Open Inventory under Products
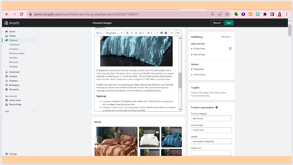The image size is (293, 165). point(14,49)
